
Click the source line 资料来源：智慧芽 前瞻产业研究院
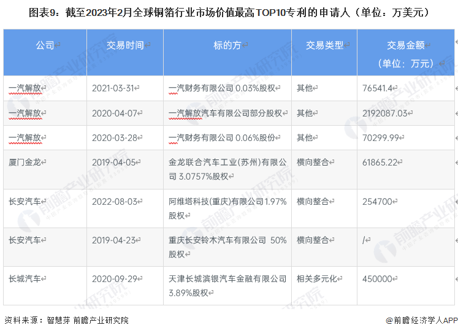tap(67, 321)
